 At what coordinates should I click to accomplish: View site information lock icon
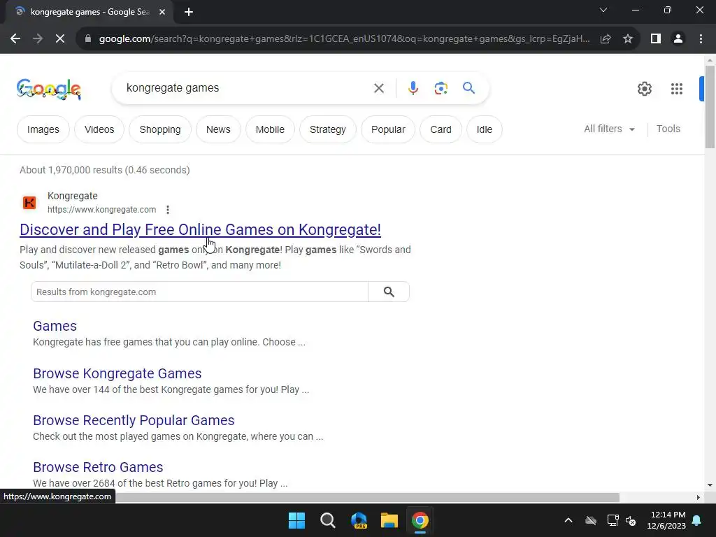(x=87, y=39)
